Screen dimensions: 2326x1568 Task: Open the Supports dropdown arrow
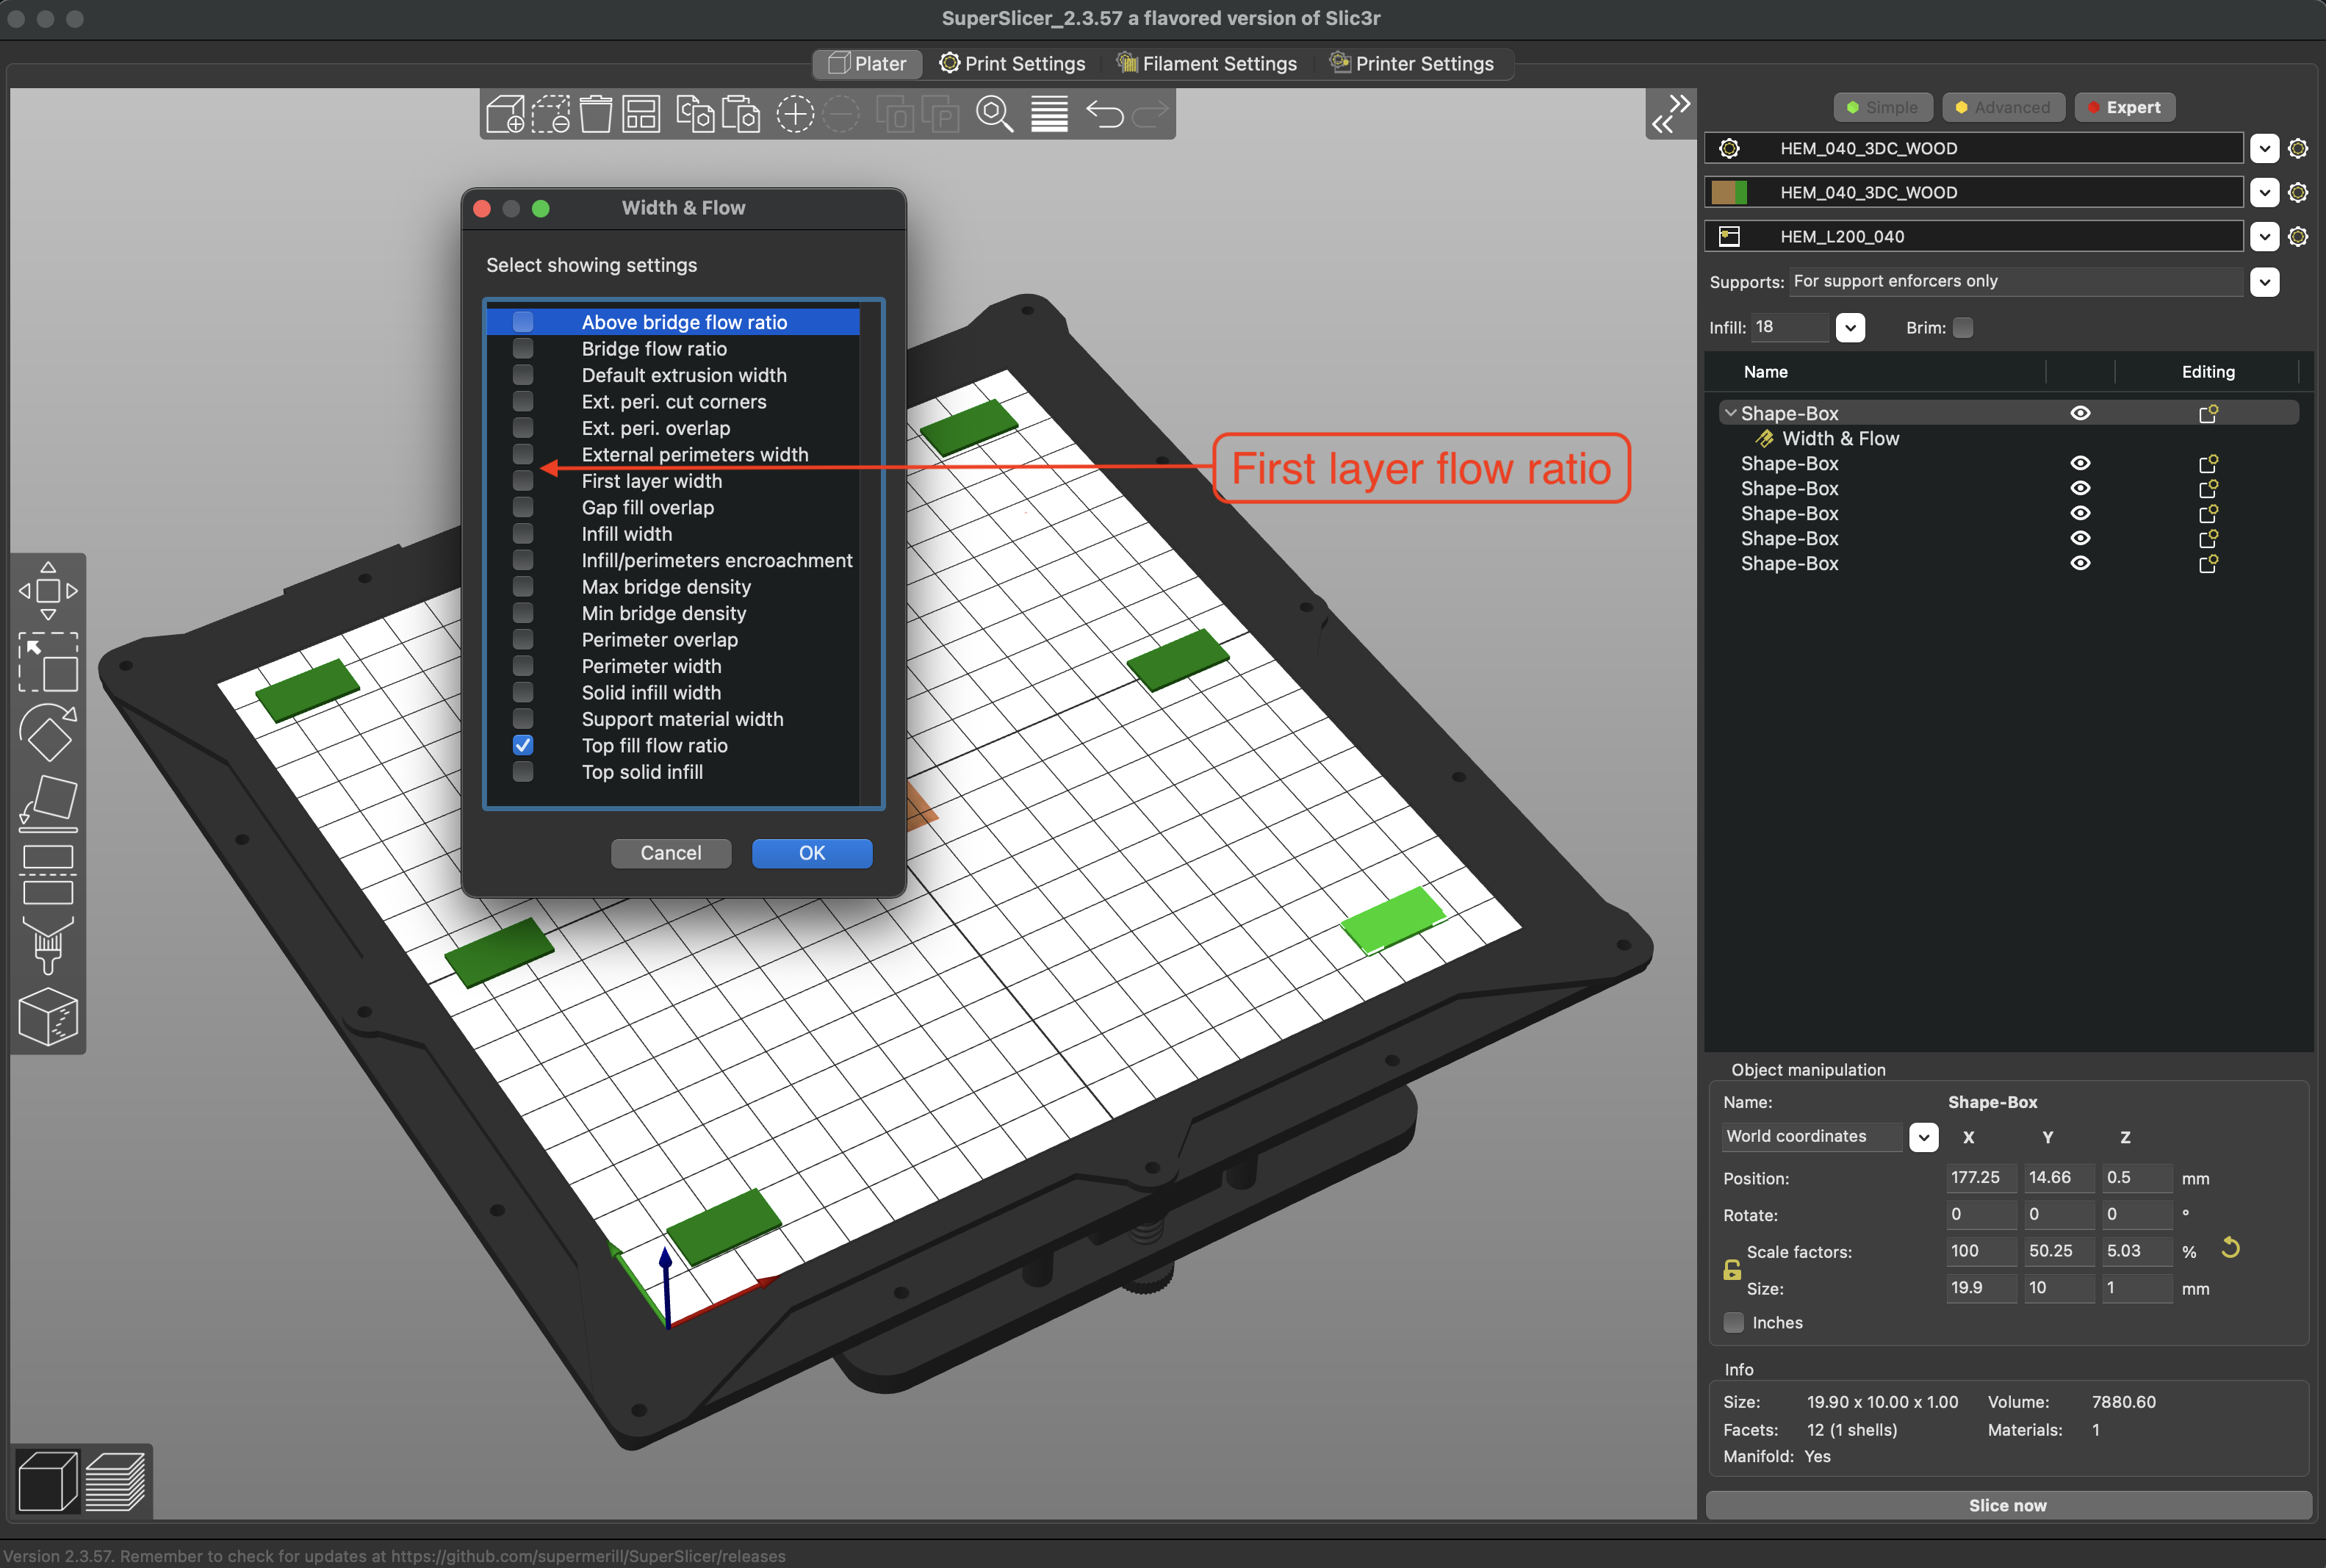[2265, 282]
